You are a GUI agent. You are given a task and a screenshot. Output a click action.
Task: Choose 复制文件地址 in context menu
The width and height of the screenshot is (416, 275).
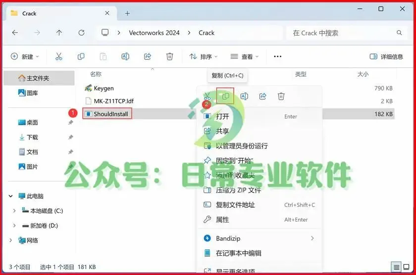pyautogui.click(x=259, y=205)
